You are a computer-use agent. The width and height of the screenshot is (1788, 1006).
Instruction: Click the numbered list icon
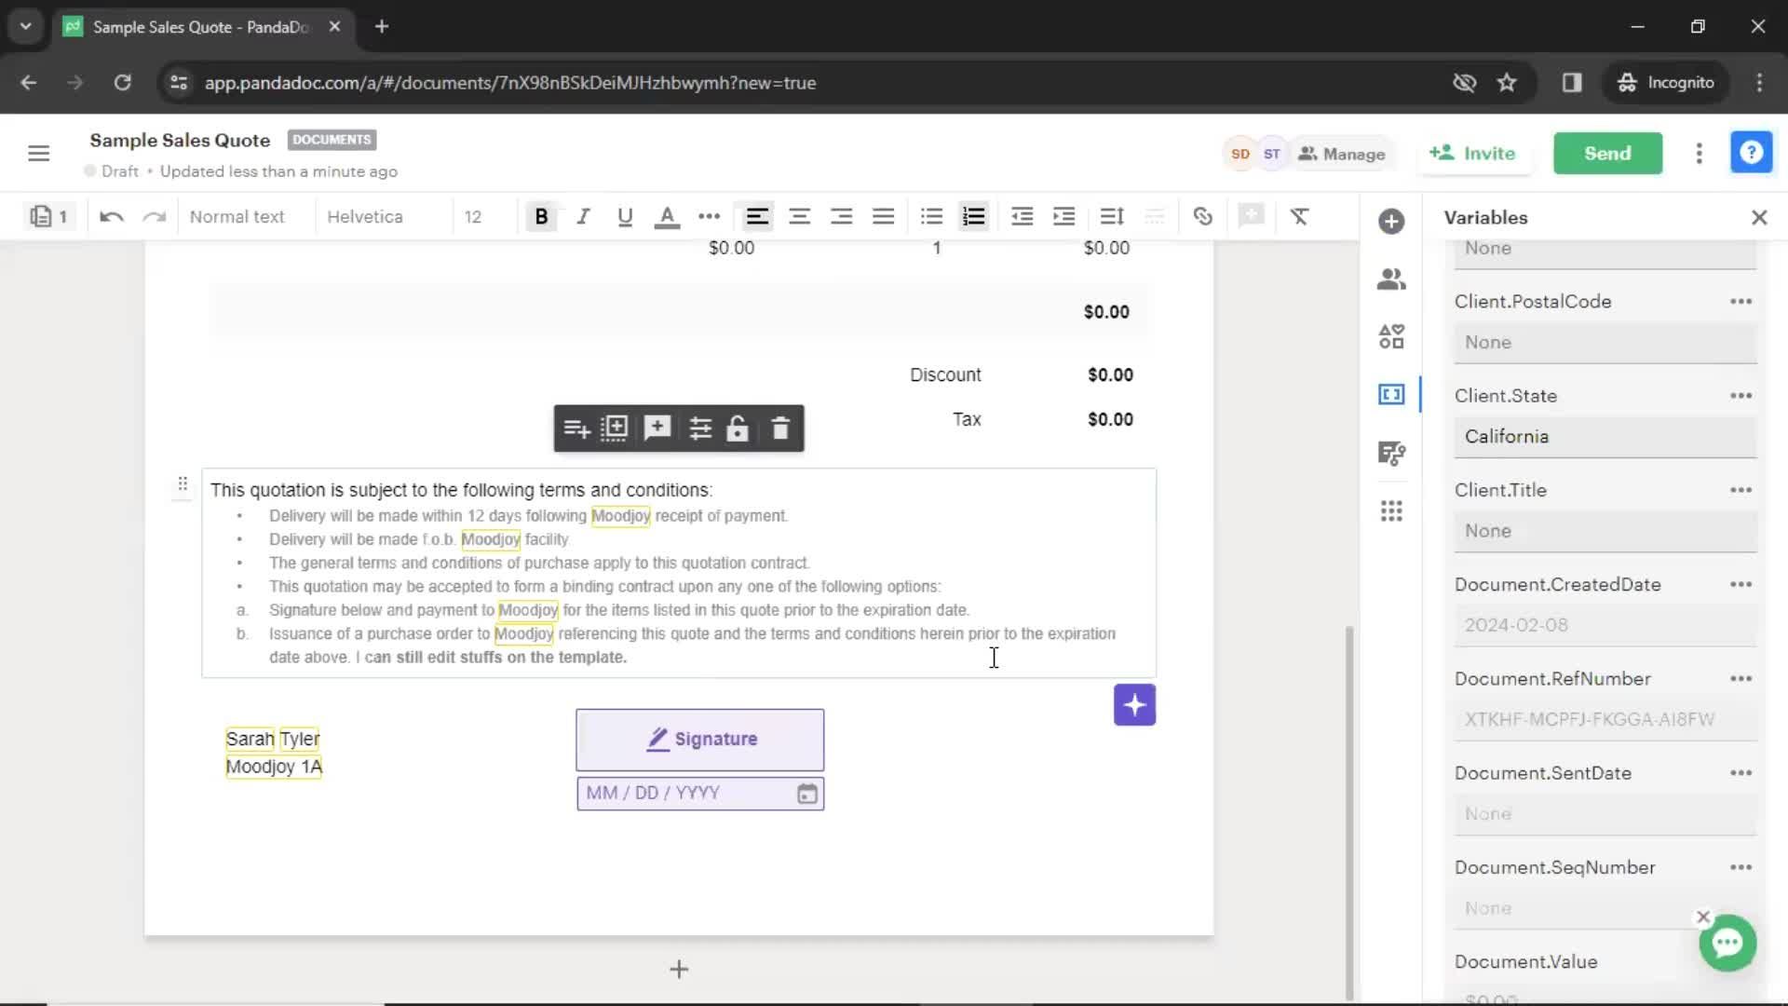click(975, 217)
